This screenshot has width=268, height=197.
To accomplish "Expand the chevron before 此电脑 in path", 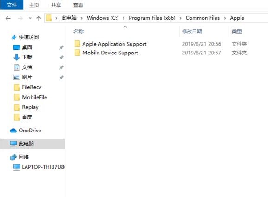I will pos(56,18).
